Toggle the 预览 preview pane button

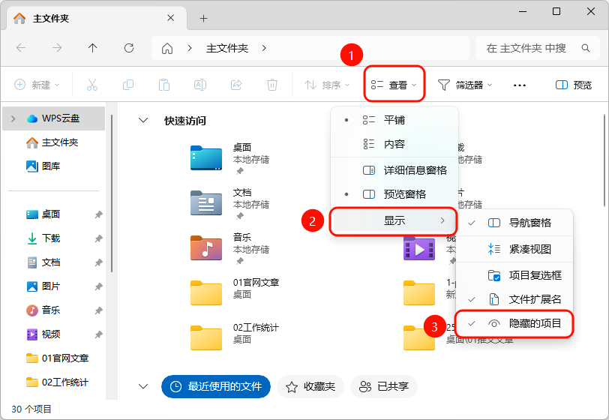[574, 85]
